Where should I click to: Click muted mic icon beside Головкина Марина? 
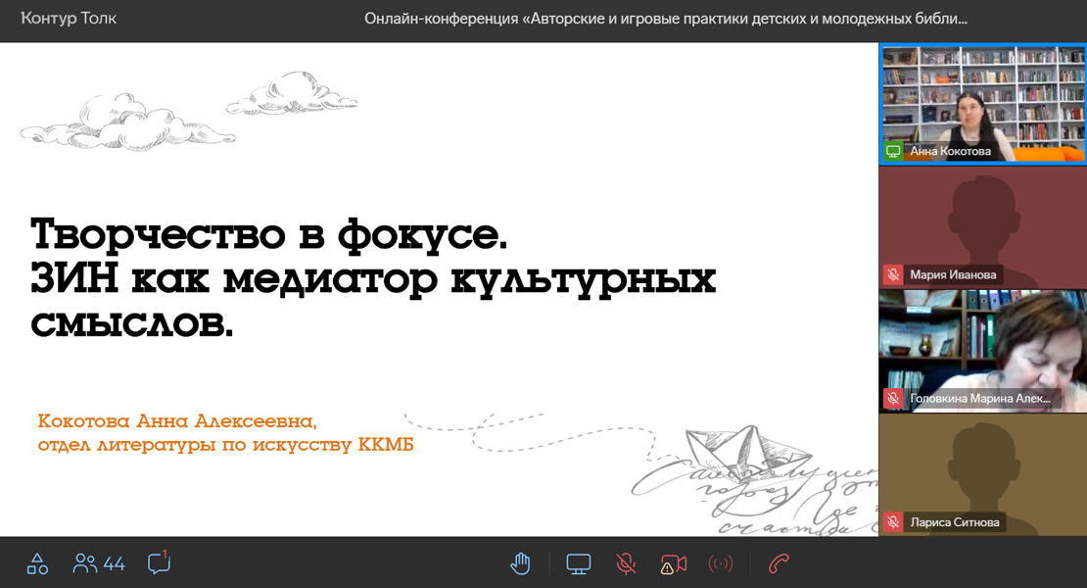coord(893,399)
